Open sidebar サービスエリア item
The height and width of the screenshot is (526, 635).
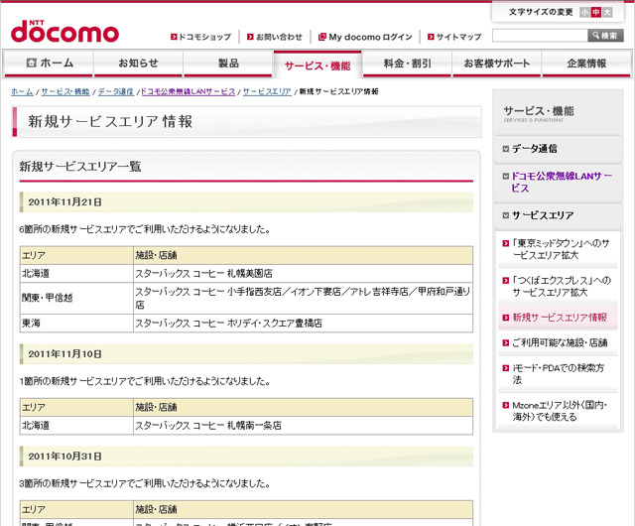tap(543, 215)
